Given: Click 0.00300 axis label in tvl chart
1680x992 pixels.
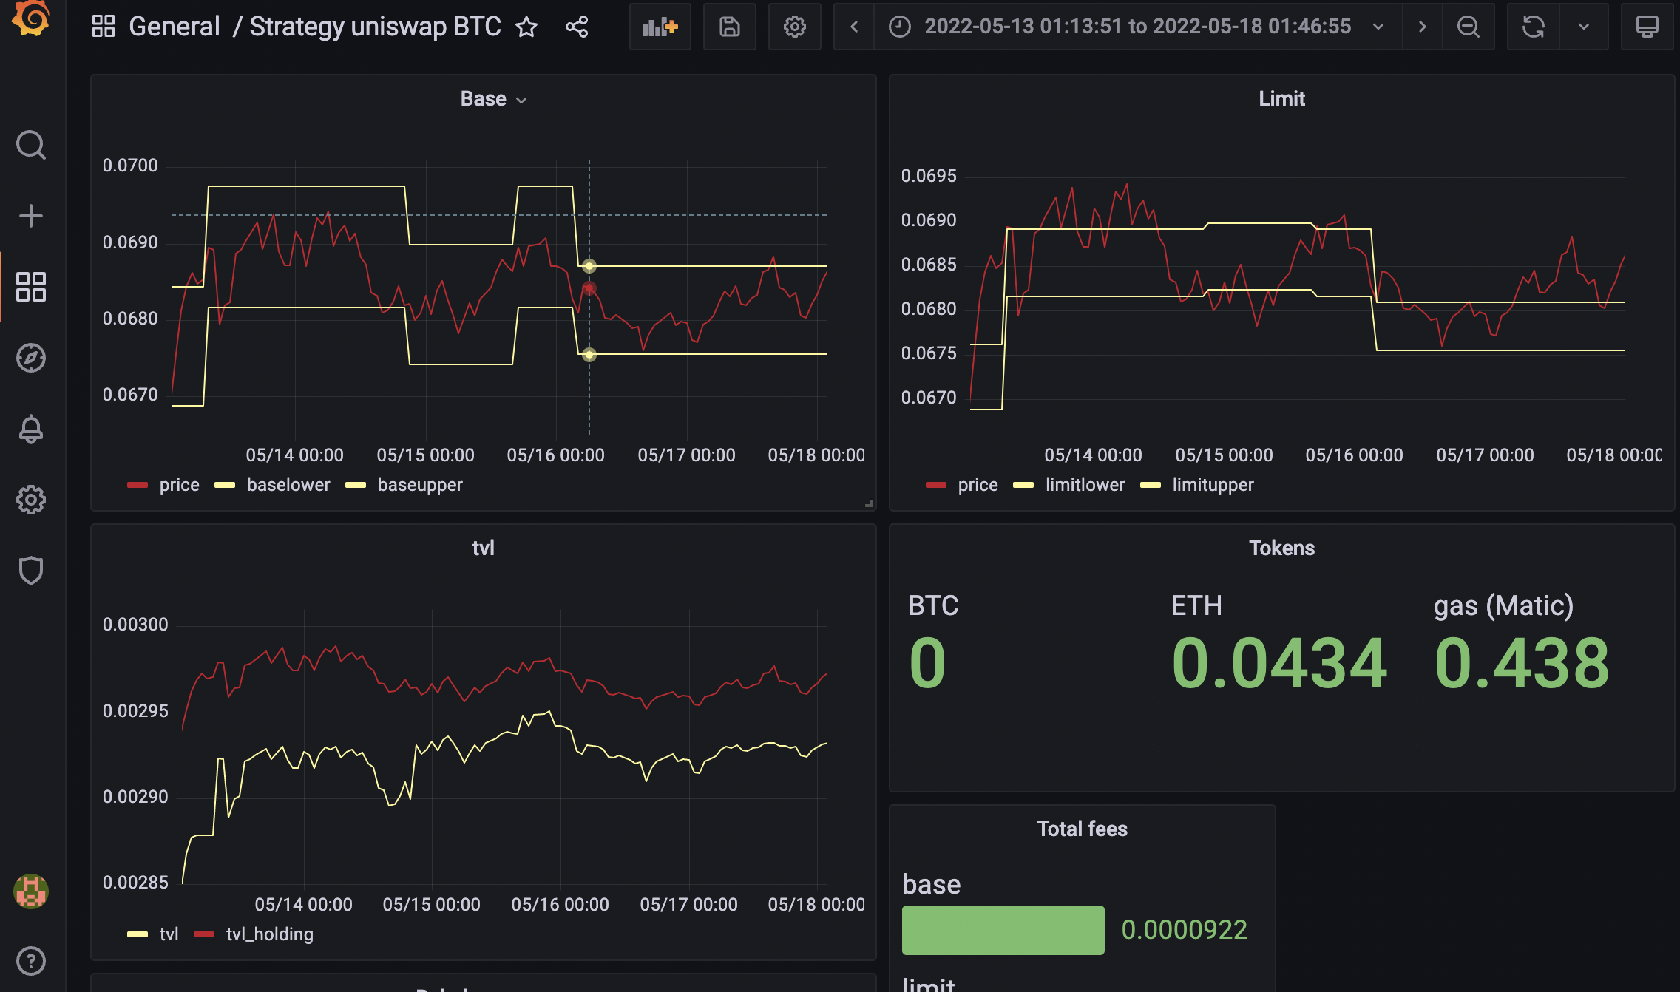Looking at the screenshot, I should [x=135, y=625].
